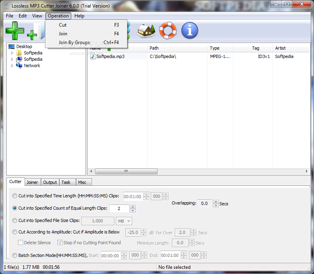Click the Softpedia yellow folder icon
This screenshot has height=274, width=314.
point(19,53)
